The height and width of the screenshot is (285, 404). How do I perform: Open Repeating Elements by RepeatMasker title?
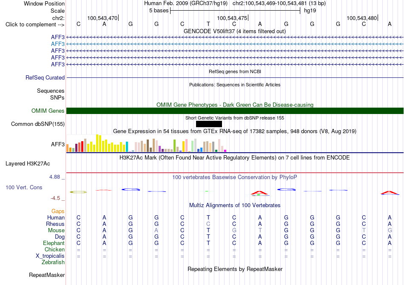tap(235, 269)
